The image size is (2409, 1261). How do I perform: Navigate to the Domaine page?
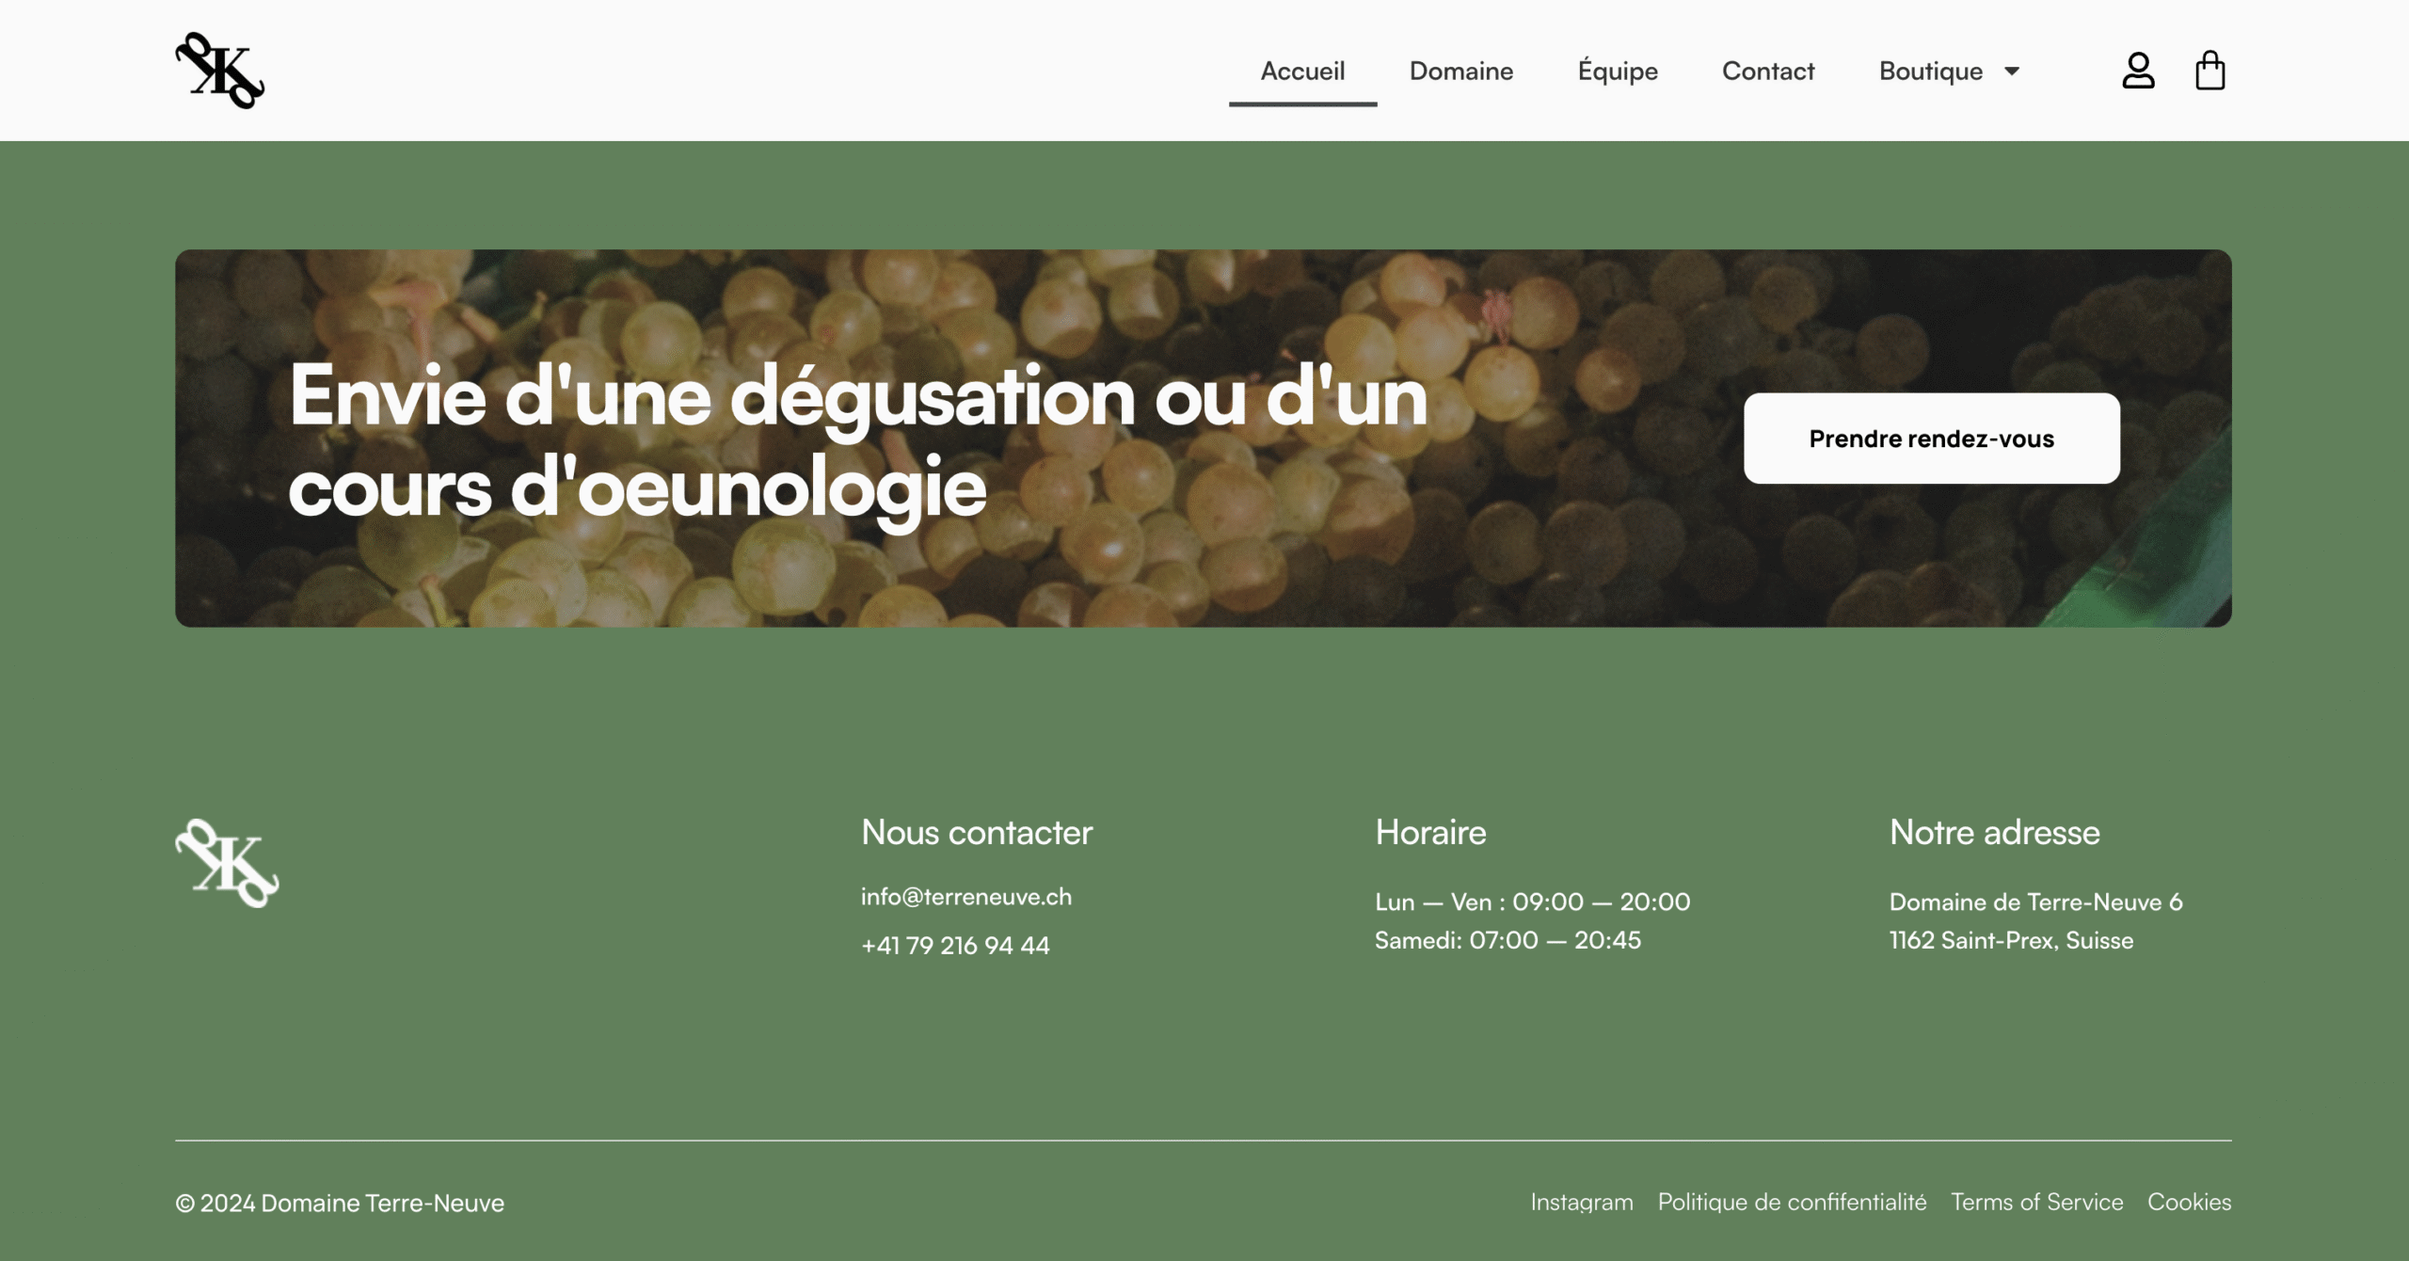[1461, 72]
